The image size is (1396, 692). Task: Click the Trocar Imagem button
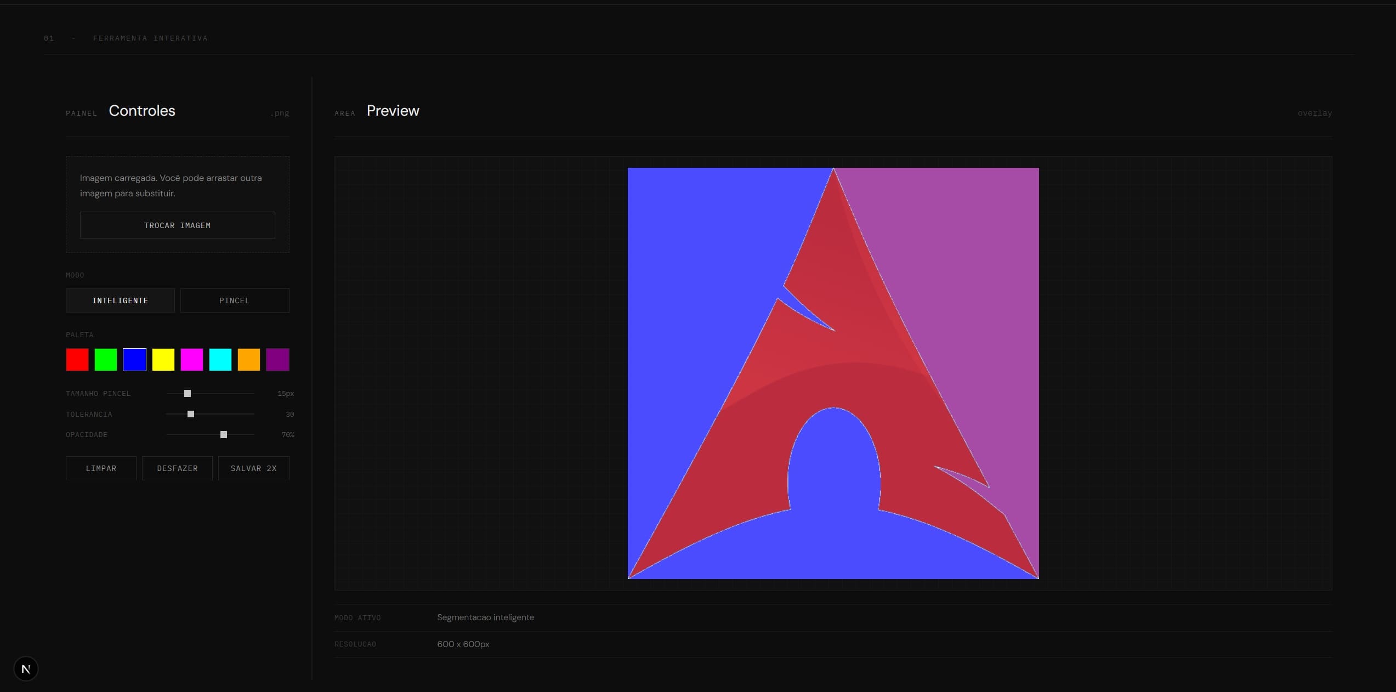[178, 225]
